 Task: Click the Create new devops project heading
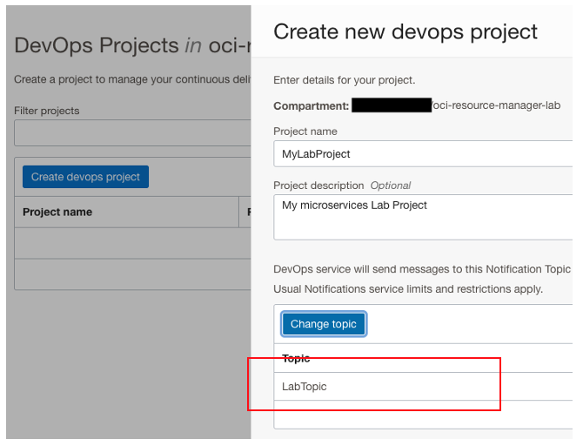[x=405, y=32]
